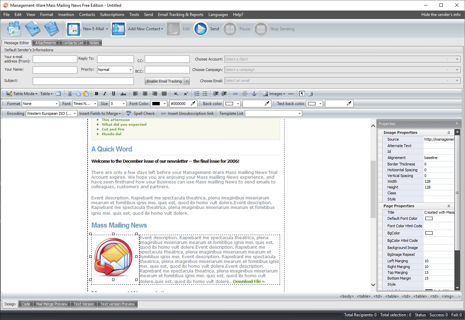Open the Images dropdown

274,94
